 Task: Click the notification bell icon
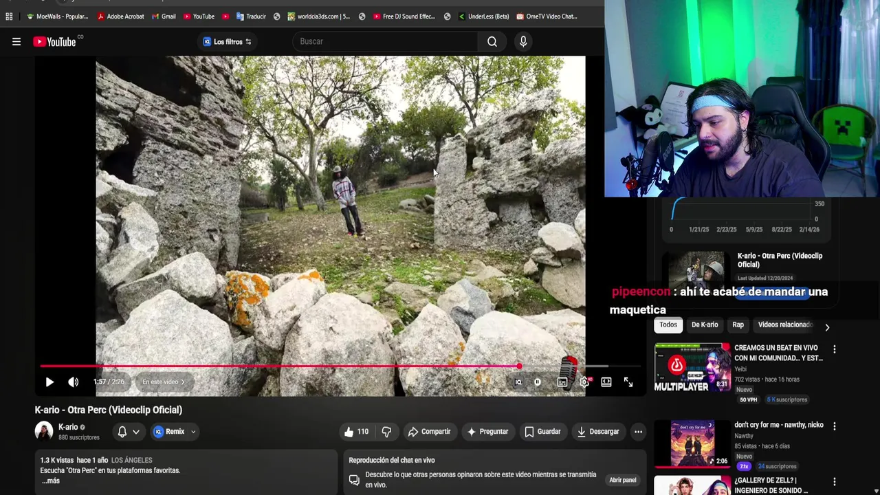[x=122, y=432]
